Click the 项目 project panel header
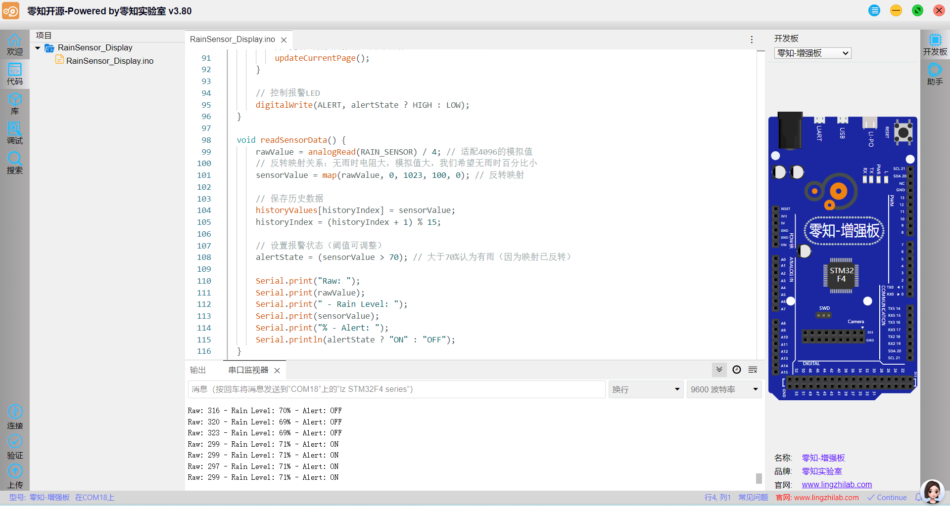Viewport: 950px width, 506px height. [44, 36]
